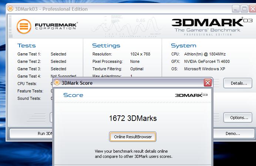The height and width of the screenshot is (166, 256).
Task: Click the Score heading in dialog
Action: (x=73, y=95)
